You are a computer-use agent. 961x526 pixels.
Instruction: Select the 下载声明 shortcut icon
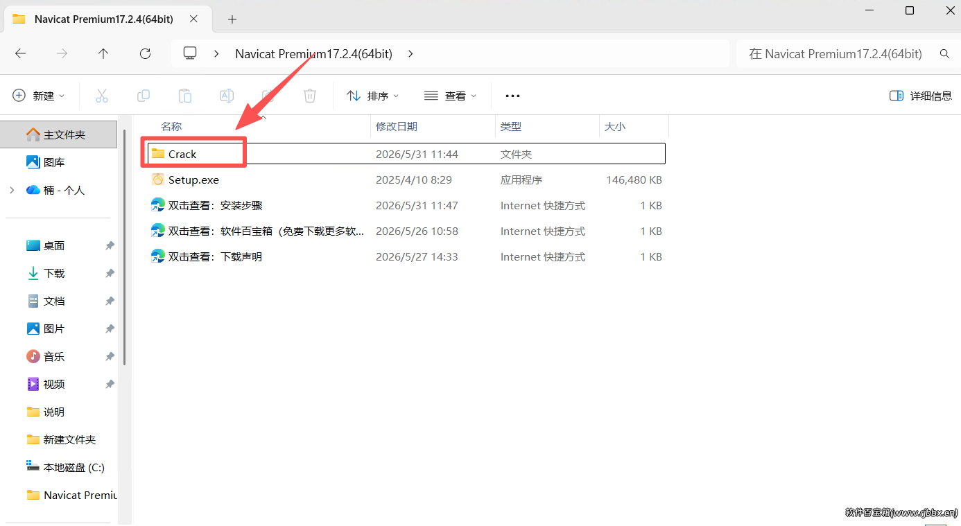pyautogui.click(x=158, y=256)
